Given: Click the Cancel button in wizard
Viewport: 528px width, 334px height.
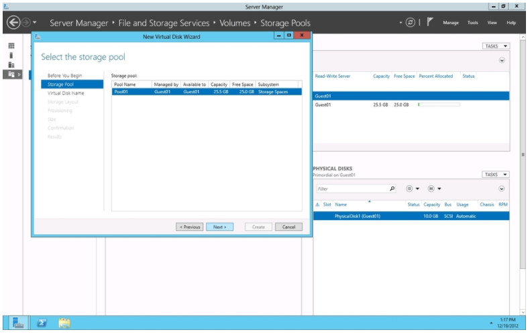Looking at the screenshot, I should 288,227.
